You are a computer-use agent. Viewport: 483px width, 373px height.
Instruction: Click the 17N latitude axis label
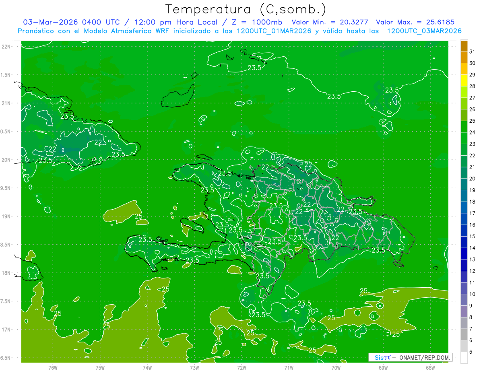coord(6,330)
